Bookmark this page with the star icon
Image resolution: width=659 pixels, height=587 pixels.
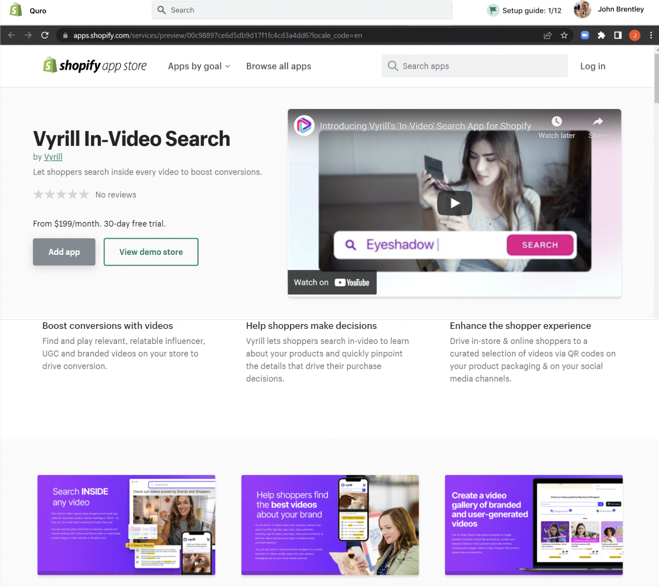pyautogui.click(x=564, y=35)
